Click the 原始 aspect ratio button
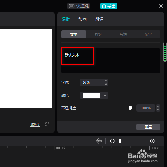This screenshot has width=167, height=167. [x=35, y=124]
